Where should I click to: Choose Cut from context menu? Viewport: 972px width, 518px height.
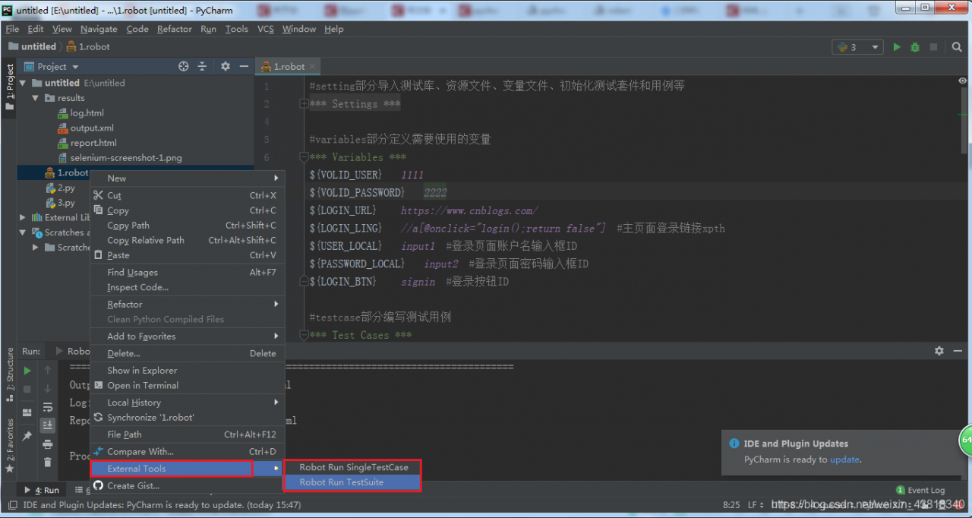[187, 195]
